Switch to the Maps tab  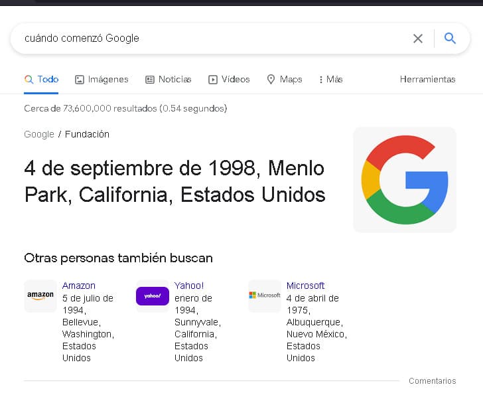point(285,80)
